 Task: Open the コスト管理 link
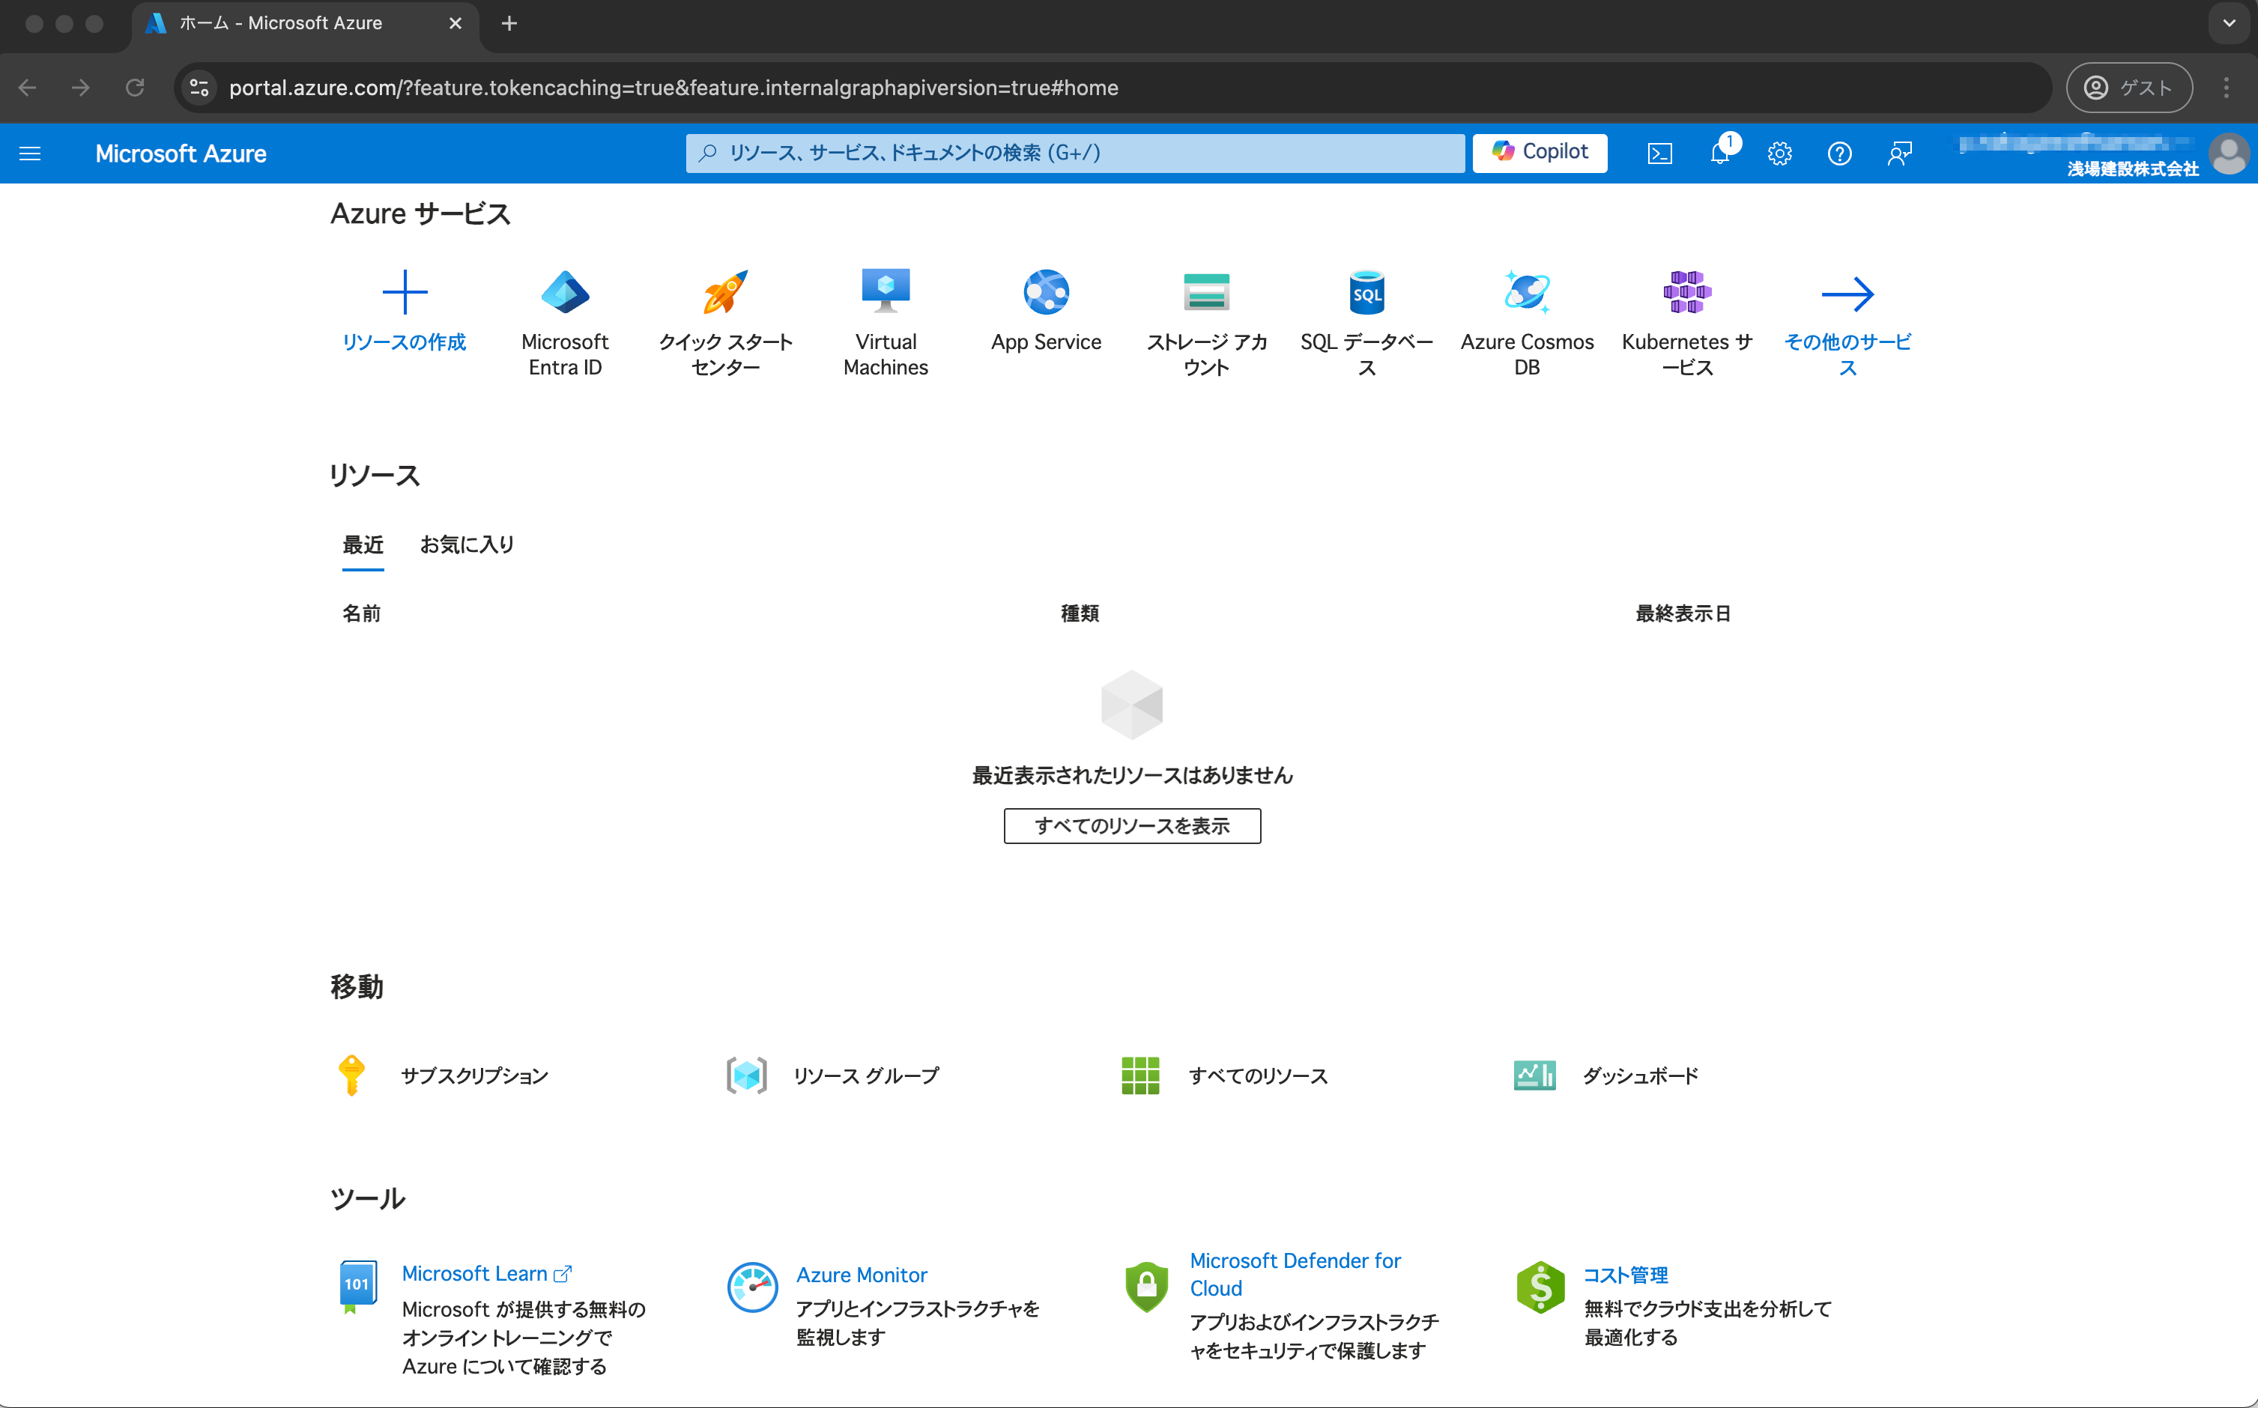click(x=1626, y=1275)
